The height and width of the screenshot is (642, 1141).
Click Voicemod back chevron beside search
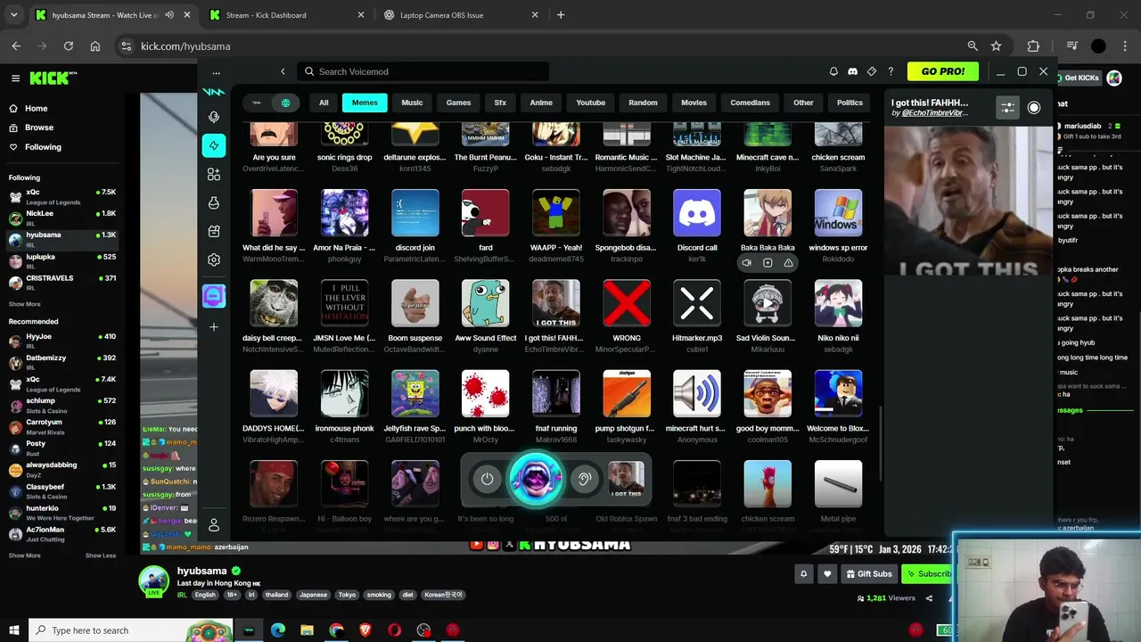(x=283, y=71)
